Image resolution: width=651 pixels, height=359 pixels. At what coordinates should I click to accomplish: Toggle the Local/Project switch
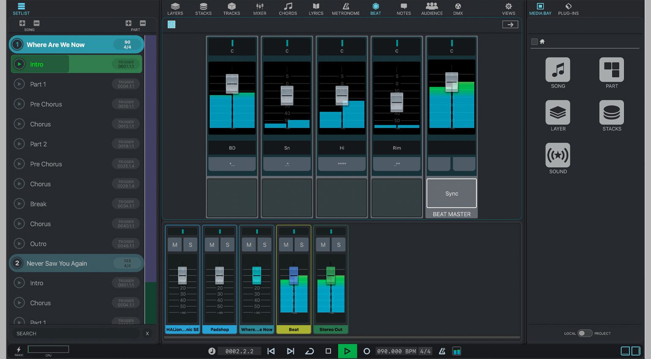click(585, 333)
